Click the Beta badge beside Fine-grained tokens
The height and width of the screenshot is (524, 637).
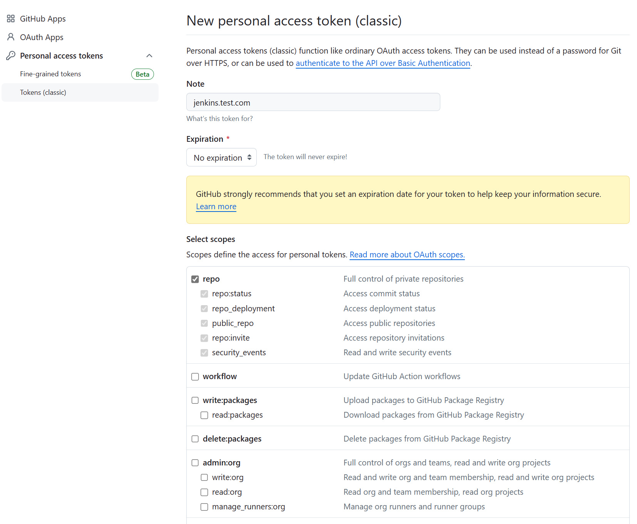pyautogui.click(x=142, y=74)
